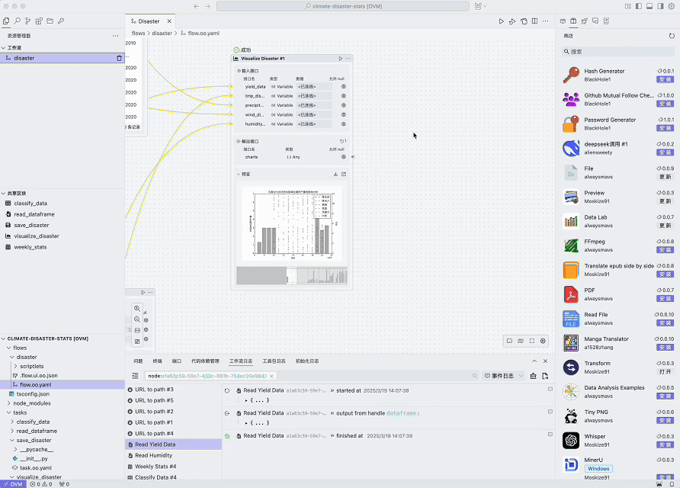This screenshot has height=488, width=680.
Task: Click the store search input field
Action: (619, 52)
